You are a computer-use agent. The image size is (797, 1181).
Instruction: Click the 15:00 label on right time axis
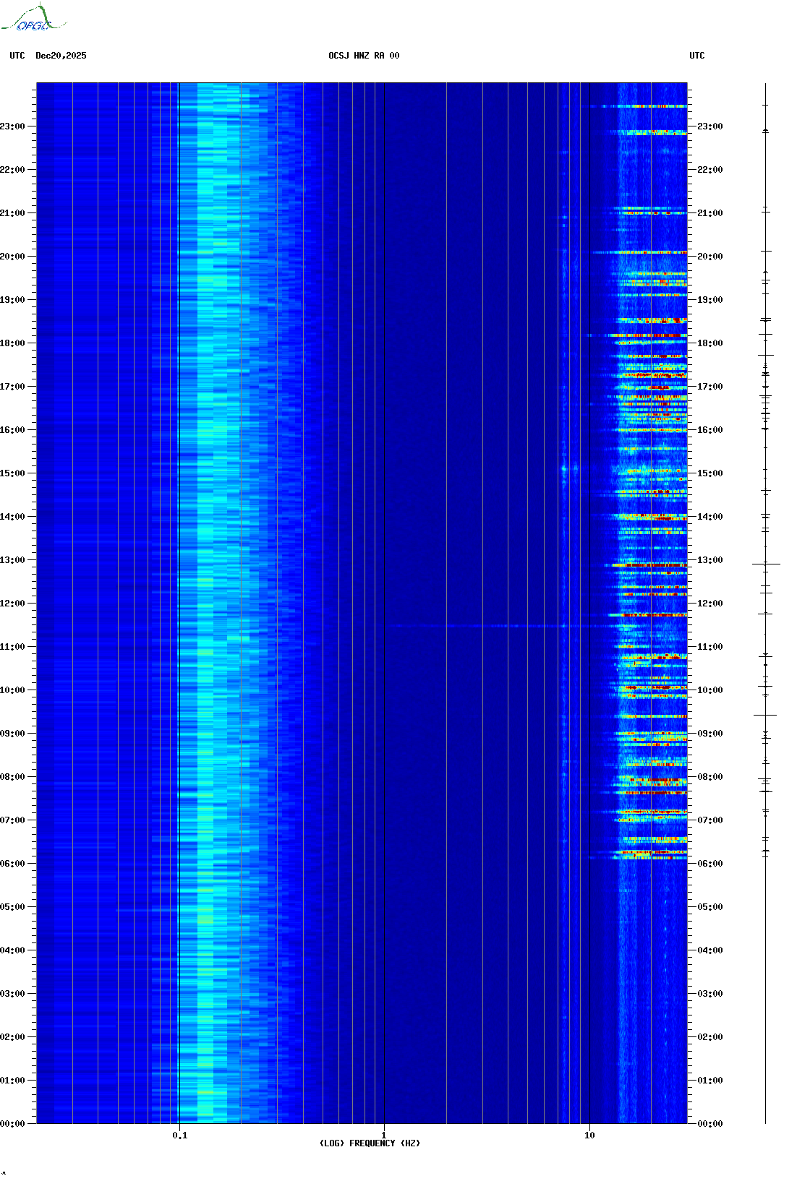click(709, 473)
